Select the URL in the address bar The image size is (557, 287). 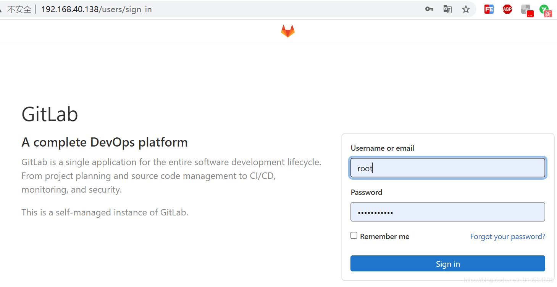(x=96, y=10)
